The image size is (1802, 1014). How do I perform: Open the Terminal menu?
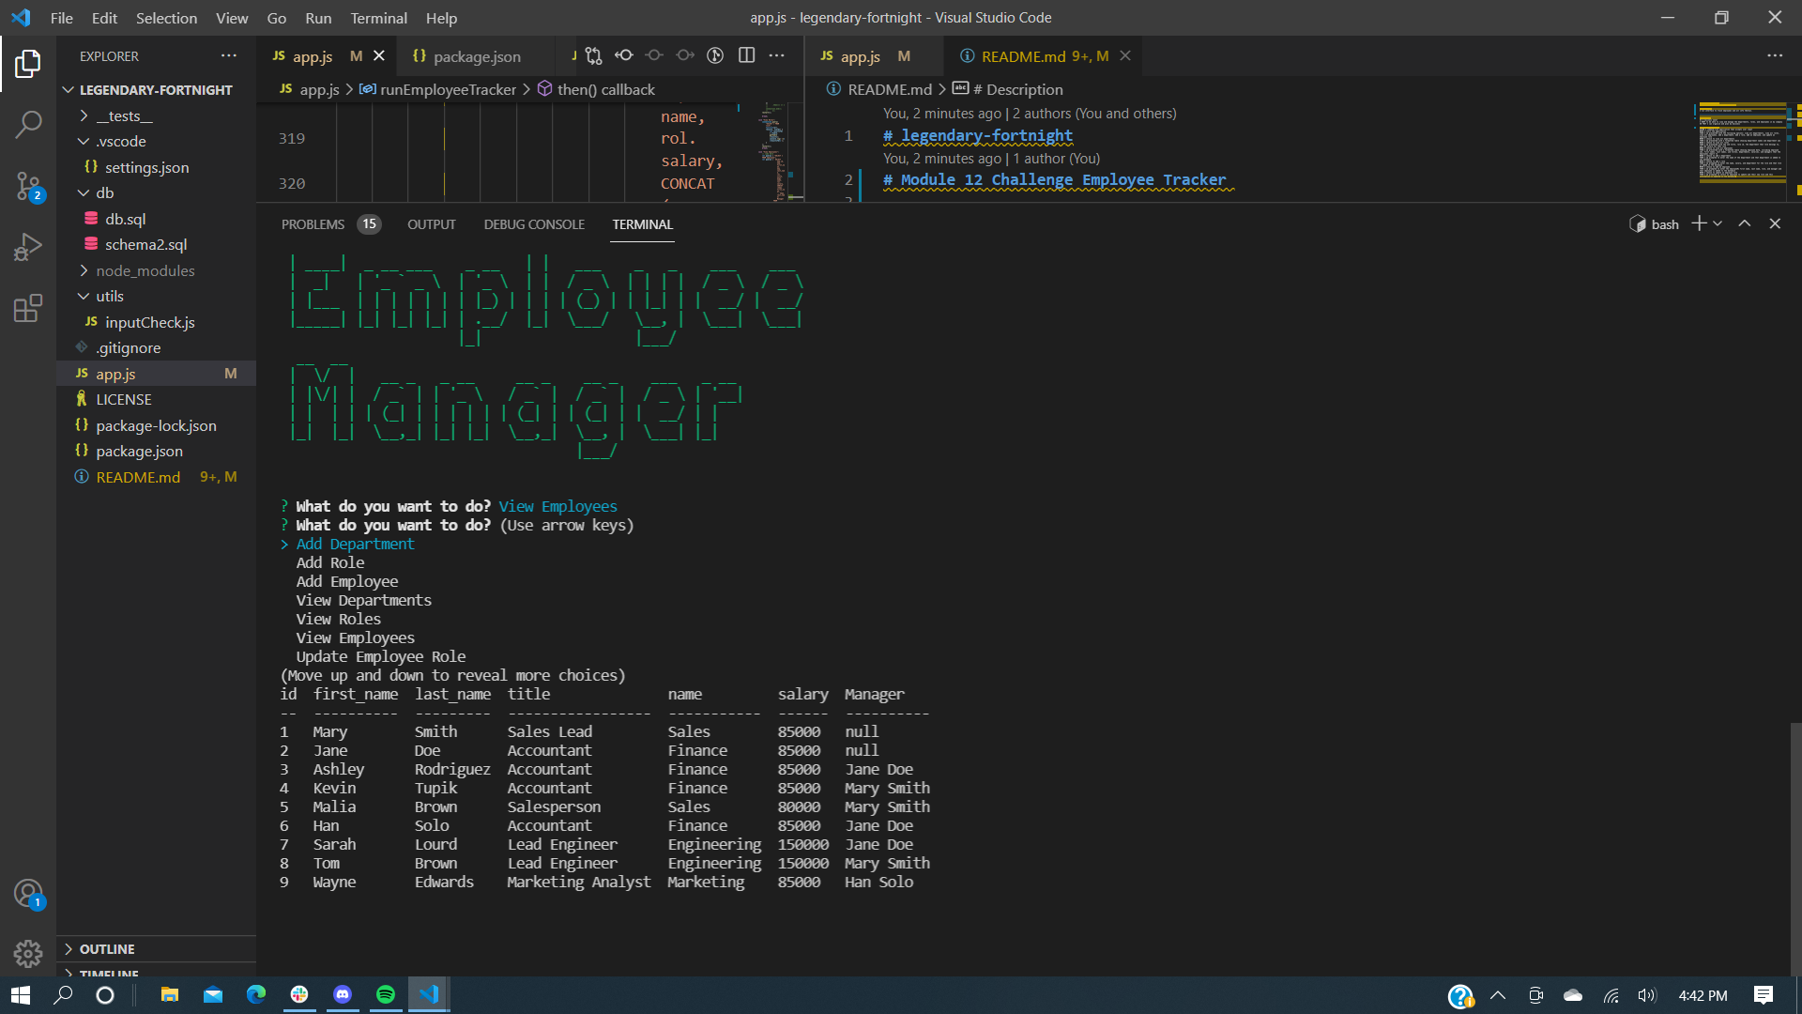point(378,18)
